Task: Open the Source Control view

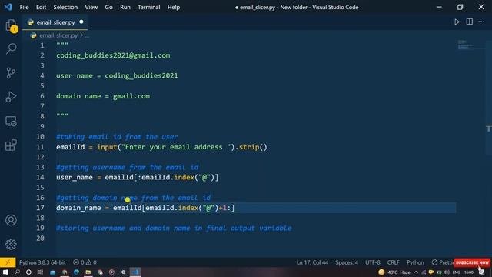Action: tap(11, 73)
